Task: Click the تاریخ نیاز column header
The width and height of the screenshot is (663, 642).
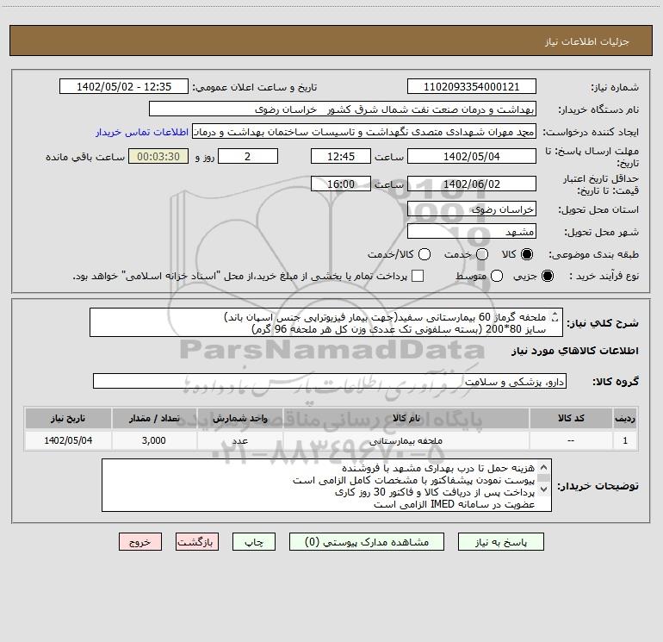Action: (x=68, y=419)
